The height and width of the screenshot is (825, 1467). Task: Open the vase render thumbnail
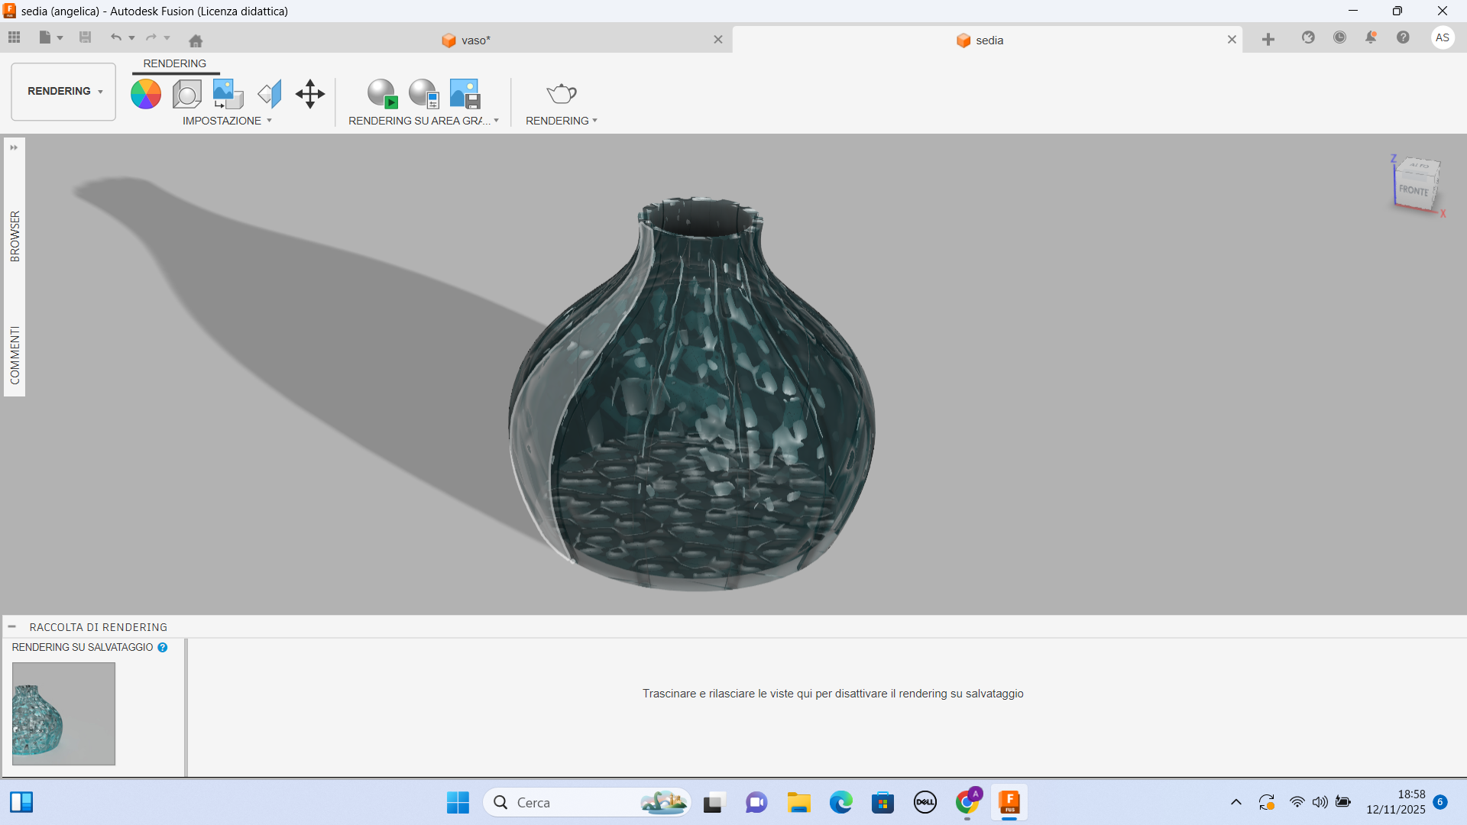point(64,713)
